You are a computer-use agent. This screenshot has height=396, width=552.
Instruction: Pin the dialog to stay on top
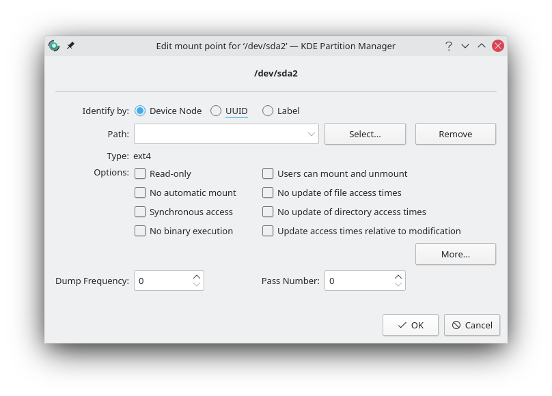click(x=70, y=46)
